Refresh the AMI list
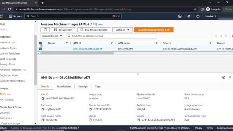This screenshot has width=233, height=131. [x=45, y=30]
